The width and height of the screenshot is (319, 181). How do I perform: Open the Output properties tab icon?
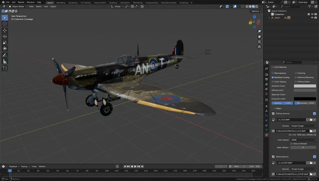267,80
